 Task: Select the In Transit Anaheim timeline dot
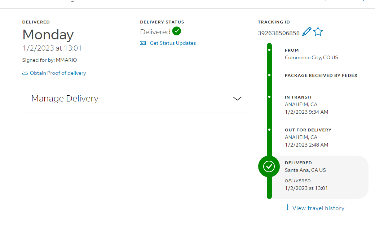[269, 97]
